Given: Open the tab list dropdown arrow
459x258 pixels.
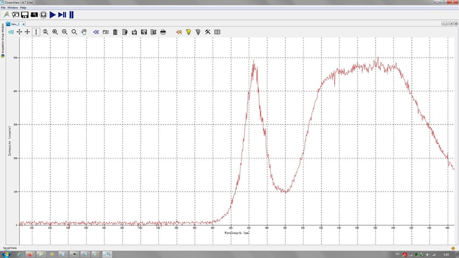Looking at the screenshot, I should pyautogui.click(x=451, y=24).
